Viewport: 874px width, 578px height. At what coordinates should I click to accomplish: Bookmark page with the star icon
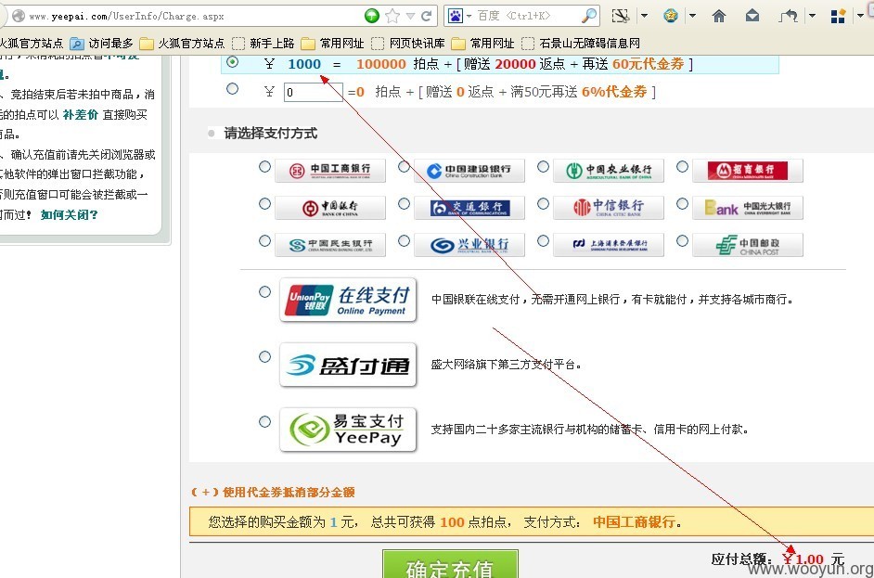(392, 16)
